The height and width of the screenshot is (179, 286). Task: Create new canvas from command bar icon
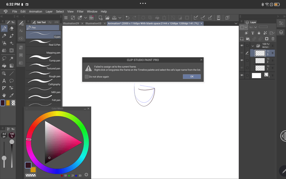[100, 18]
